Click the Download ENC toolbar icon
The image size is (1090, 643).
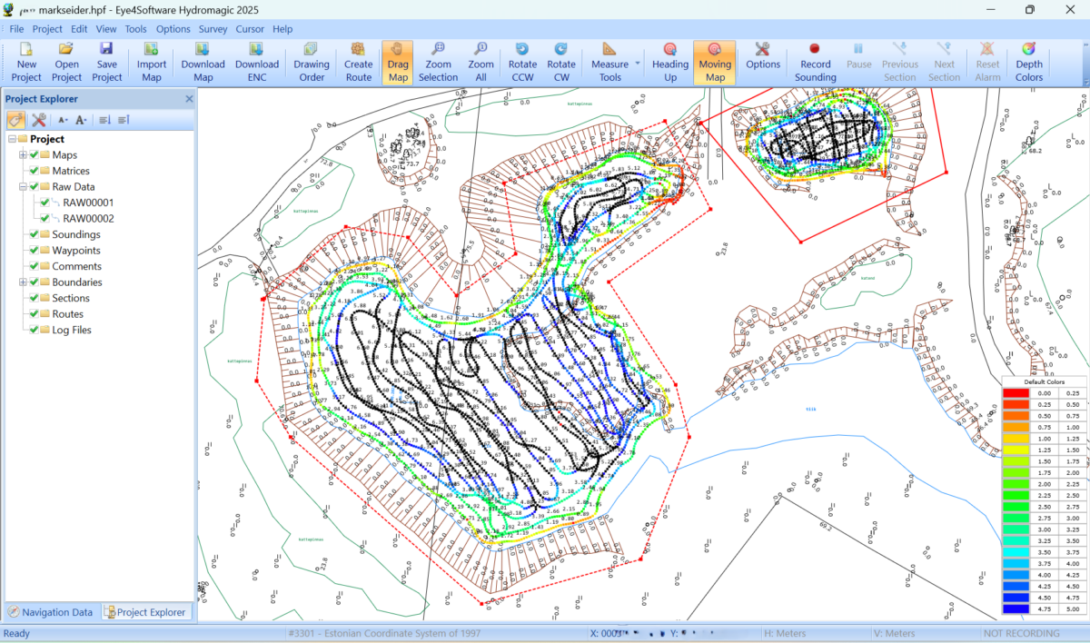[x=257, y=63]
